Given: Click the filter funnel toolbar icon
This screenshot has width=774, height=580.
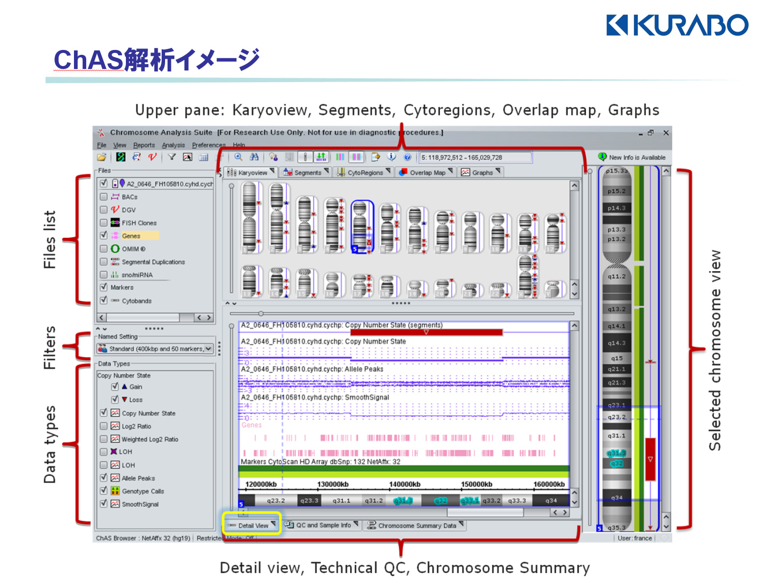Looking at the screenshot, I should pyautogui.click(x=171, y=157).
